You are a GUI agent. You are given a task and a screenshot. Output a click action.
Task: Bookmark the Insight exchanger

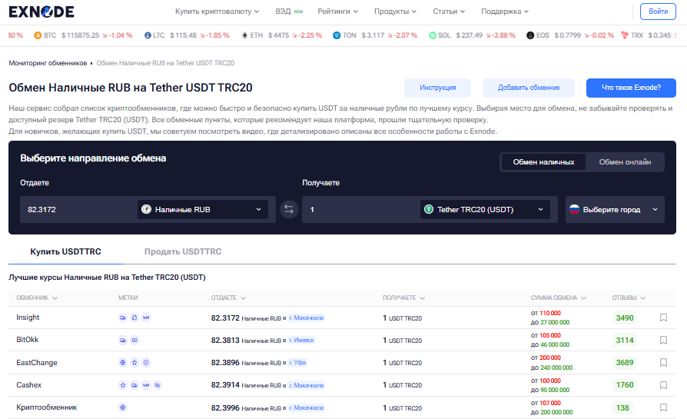(663, 318)
